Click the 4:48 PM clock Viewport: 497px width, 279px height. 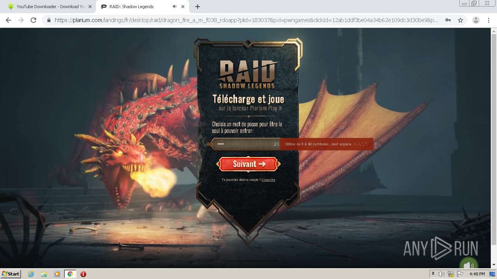pos(477,274)
